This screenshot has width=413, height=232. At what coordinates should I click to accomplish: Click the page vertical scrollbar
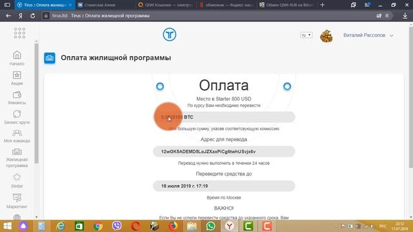pyautogui.click(x=411, y=97)
